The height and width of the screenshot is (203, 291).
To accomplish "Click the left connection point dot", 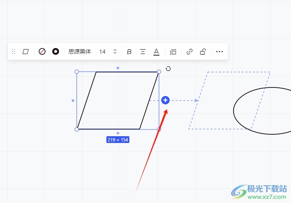I will point(73,101).
